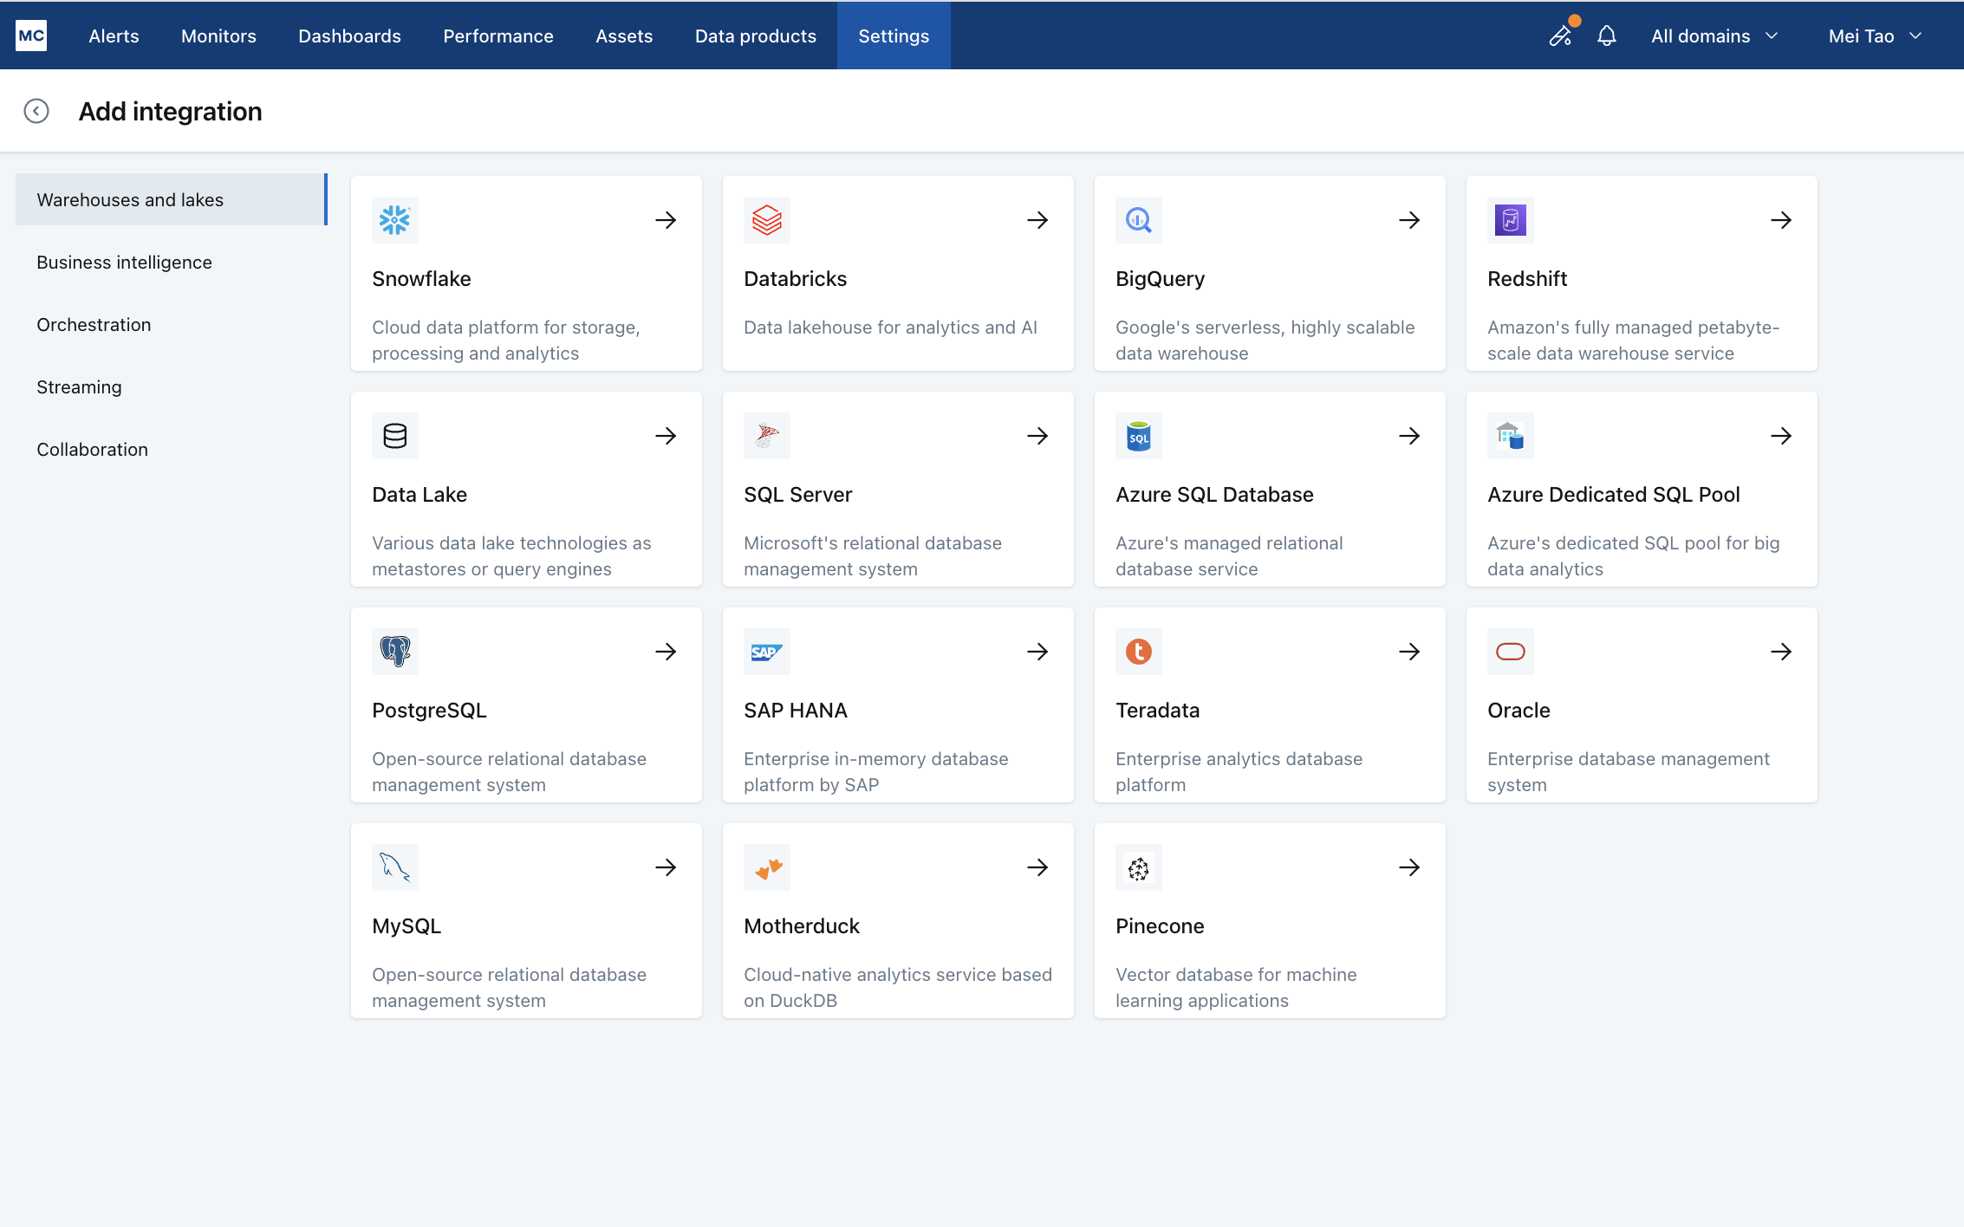
Task: Click the arrow on MySQL card
Action: [666, 867]
